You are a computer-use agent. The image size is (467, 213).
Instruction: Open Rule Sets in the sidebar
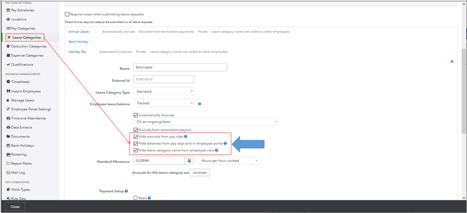[19, 198]
